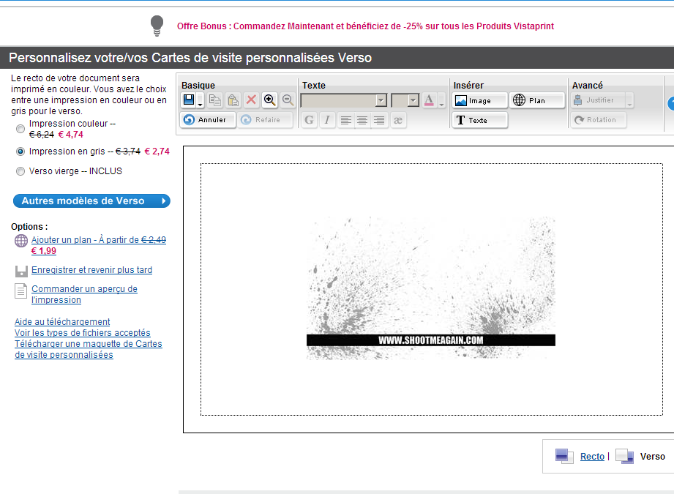674x494 pixels.
Task: Click the globe icon beside Ajouter un plan
Action: 21,240
